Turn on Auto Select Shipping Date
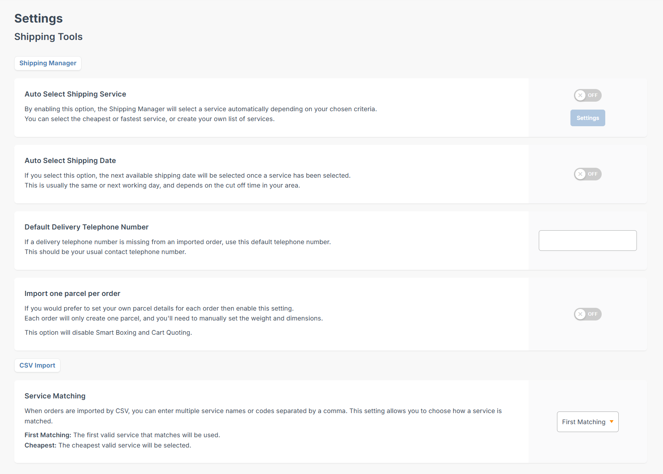This screenshot has height=474, width=663. coord(587,174)
